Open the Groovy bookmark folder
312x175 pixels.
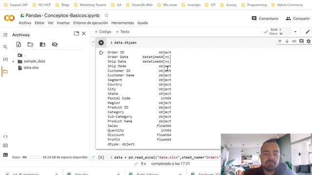pos(228,5)
